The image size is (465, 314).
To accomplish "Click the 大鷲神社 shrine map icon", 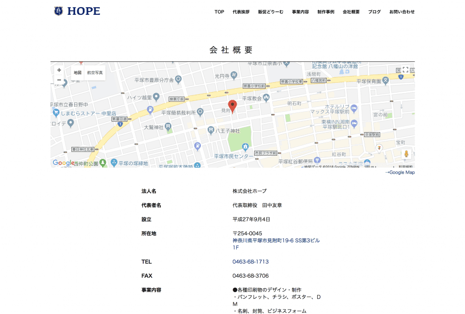I will point(168,127).
